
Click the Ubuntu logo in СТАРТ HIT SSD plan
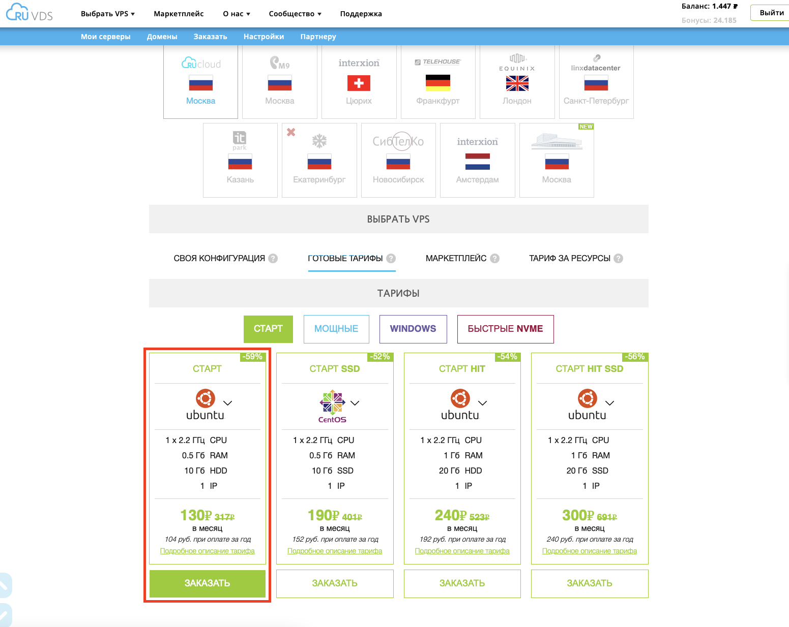point(587,405)
